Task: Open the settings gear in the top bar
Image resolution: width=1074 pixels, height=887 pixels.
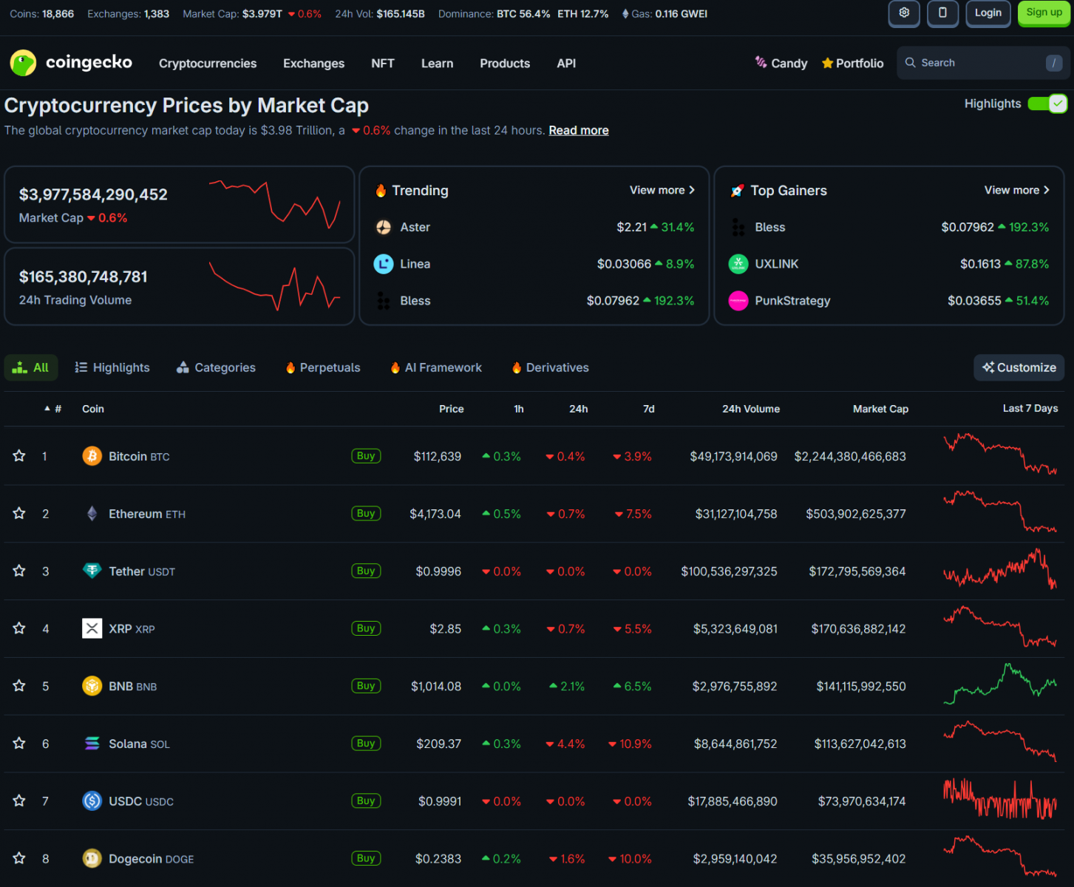Action: [903, 13]
